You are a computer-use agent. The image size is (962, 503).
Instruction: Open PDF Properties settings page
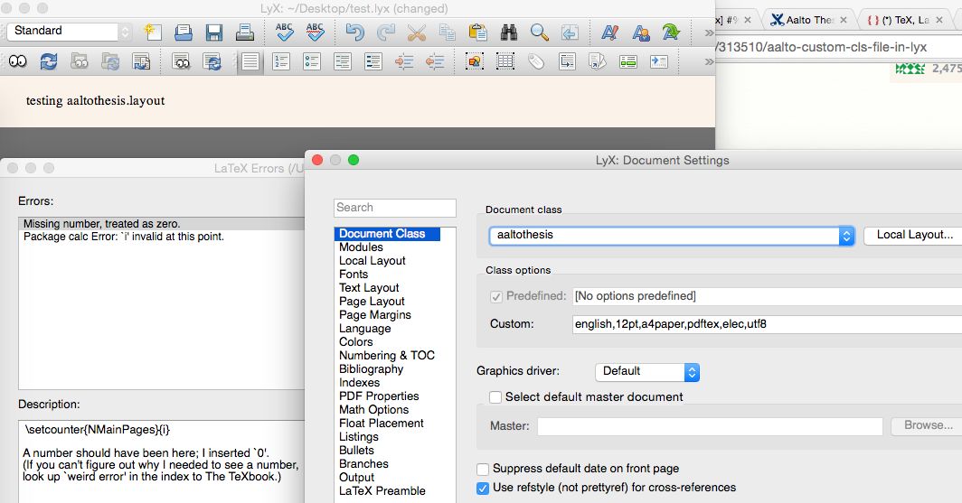point(379,396)
